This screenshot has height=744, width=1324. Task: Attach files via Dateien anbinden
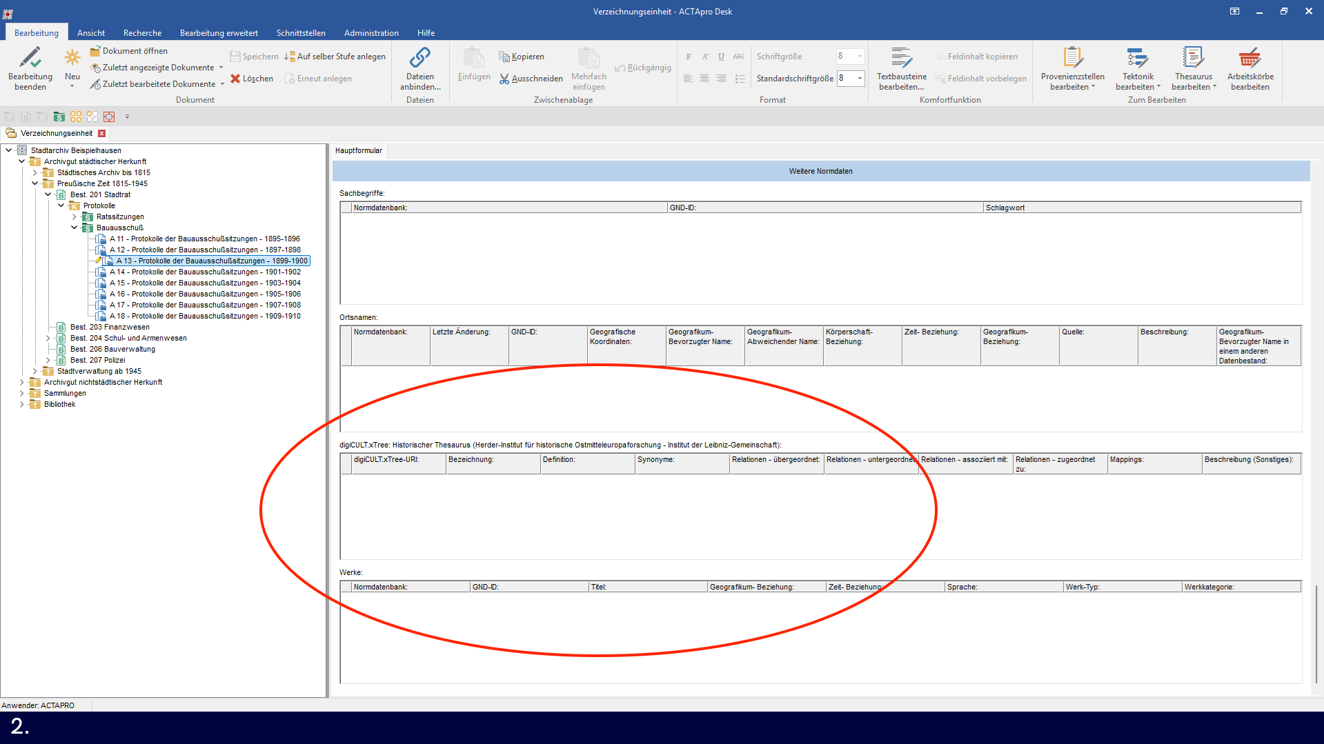tap(420, 68)
